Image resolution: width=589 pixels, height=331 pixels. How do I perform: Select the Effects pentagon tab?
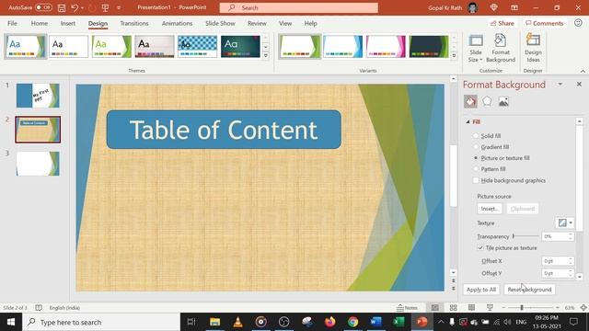coord(487,101)
